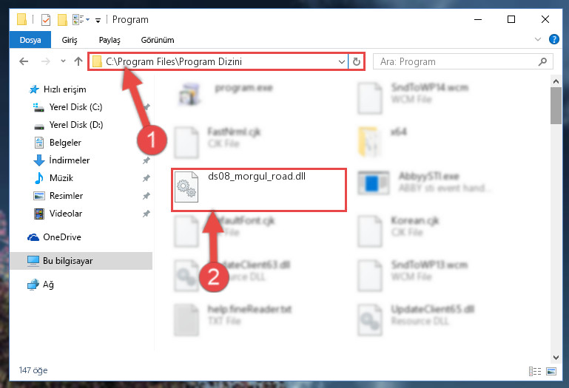Viewport: 569px width, 388px height.
Task: Go up one folder level
Action: coord(78,61)
